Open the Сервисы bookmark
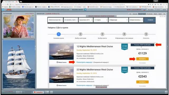The image size is (169, 95). 5,7
